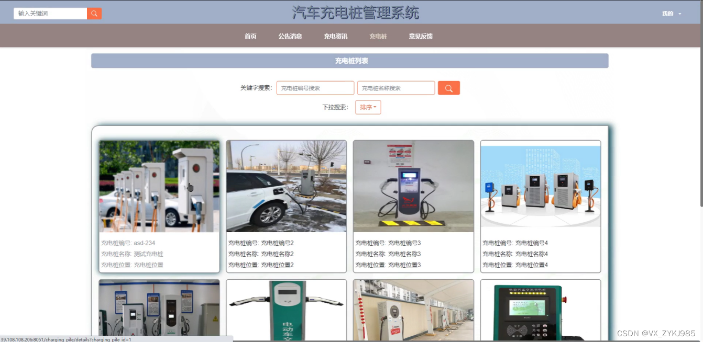Screen dimensions: 703x342
Task: Click the 充电桩名称搜索 input field
Action: tap(396, 88)
